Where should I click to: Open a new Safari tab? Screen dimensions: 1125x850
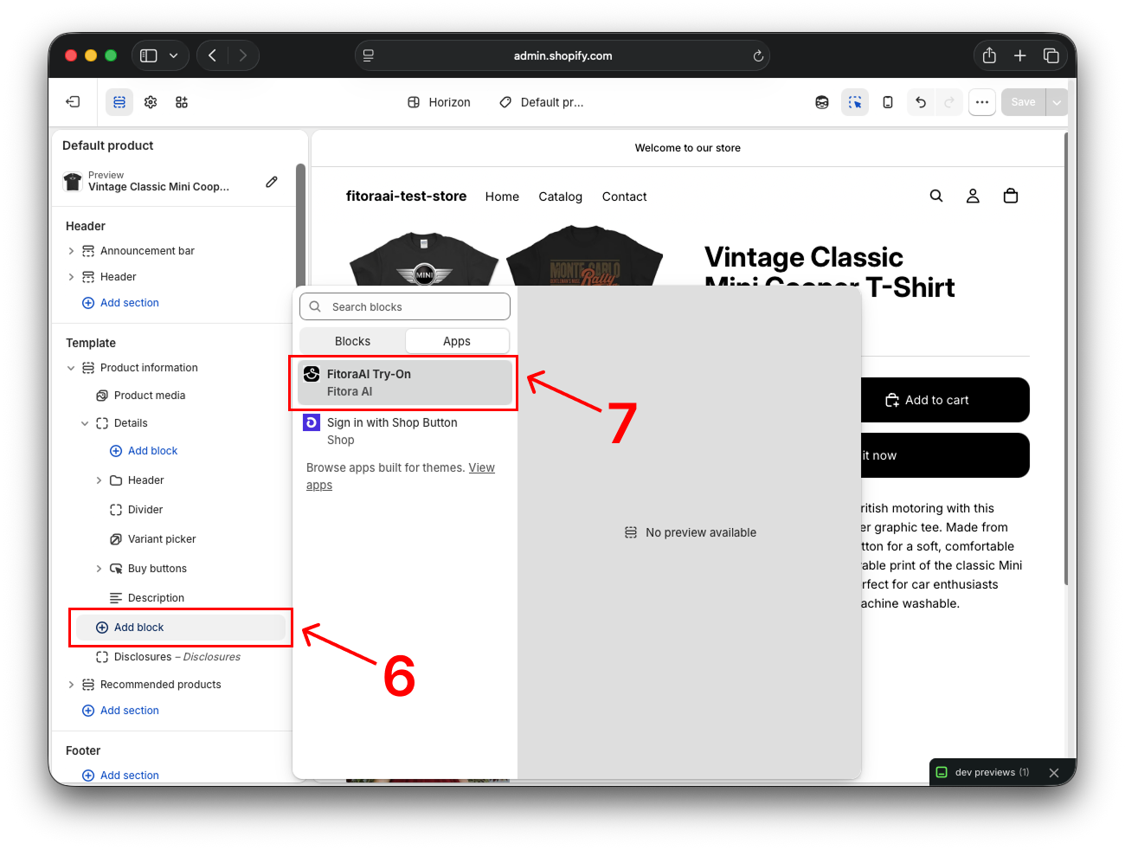(x=1020, y=55)
